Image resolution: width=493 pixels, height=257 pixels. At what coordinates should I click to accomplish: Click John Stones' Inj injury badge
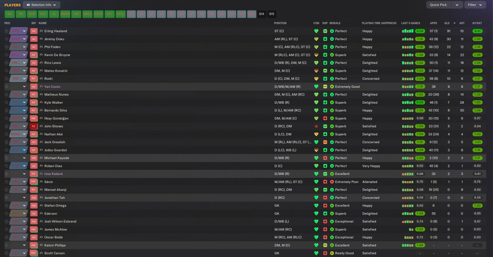(x=34, y=126)
